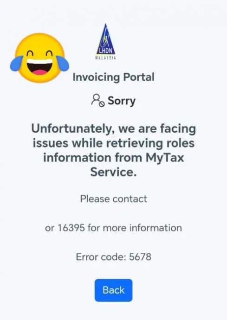This screenshot has height=320, width=227.
Task: Select the Invoicing Portal title
Action: click(113, 77)
